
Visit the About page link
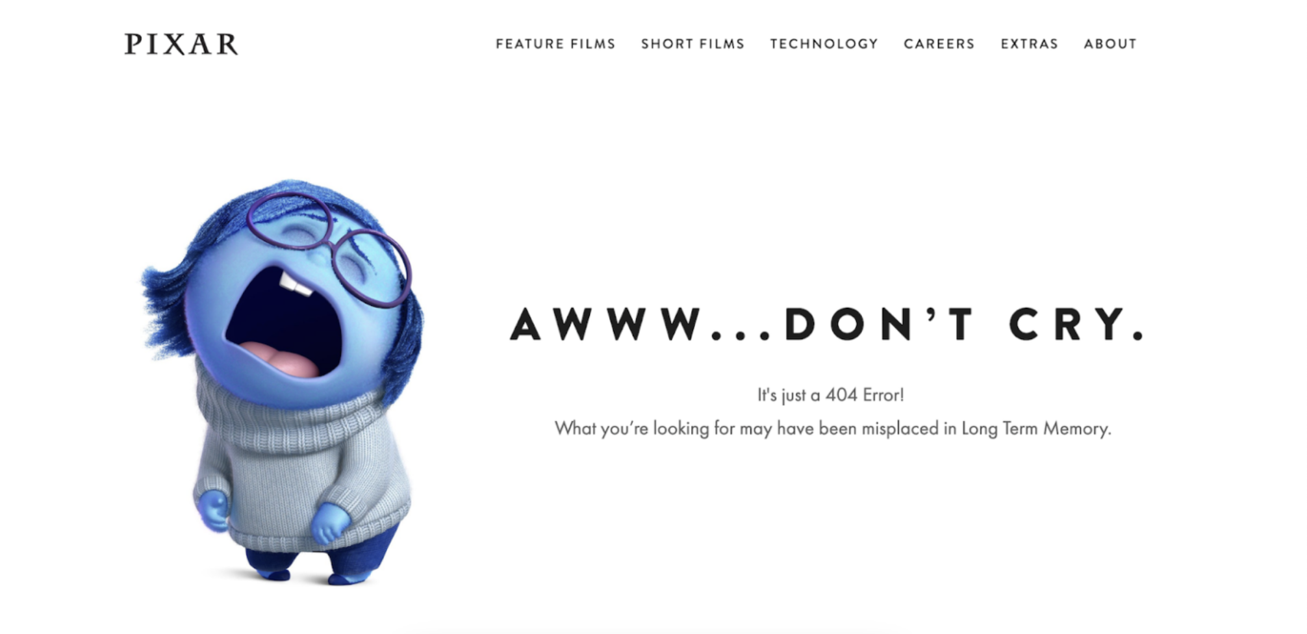pyautogui.click(x=1110, y=44)
